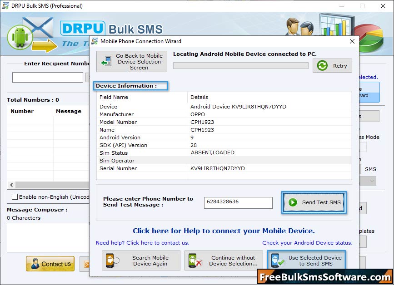Select the Manufacturer OPPO row
394x285 pixels.
(224, 114)
